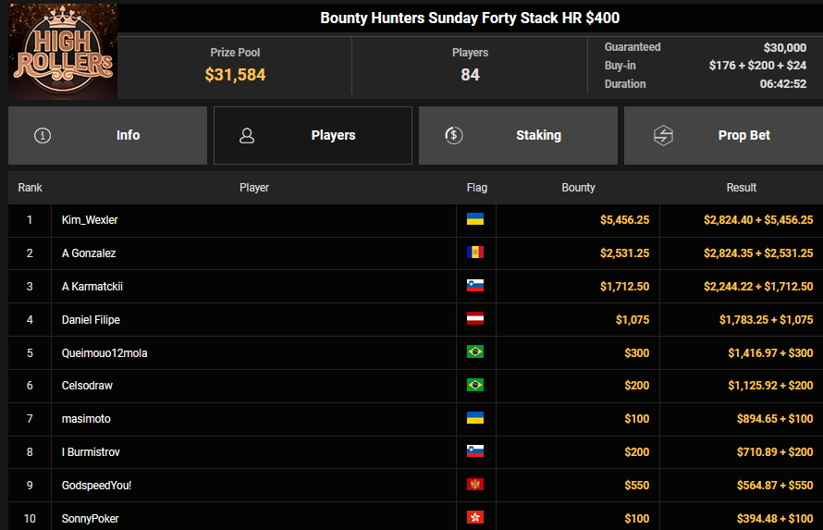Click the flag icon in Daniel Filipe's row

[475, 319]
